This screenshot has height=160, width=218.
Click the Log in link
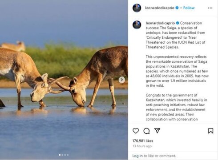[x=137, y=156]
